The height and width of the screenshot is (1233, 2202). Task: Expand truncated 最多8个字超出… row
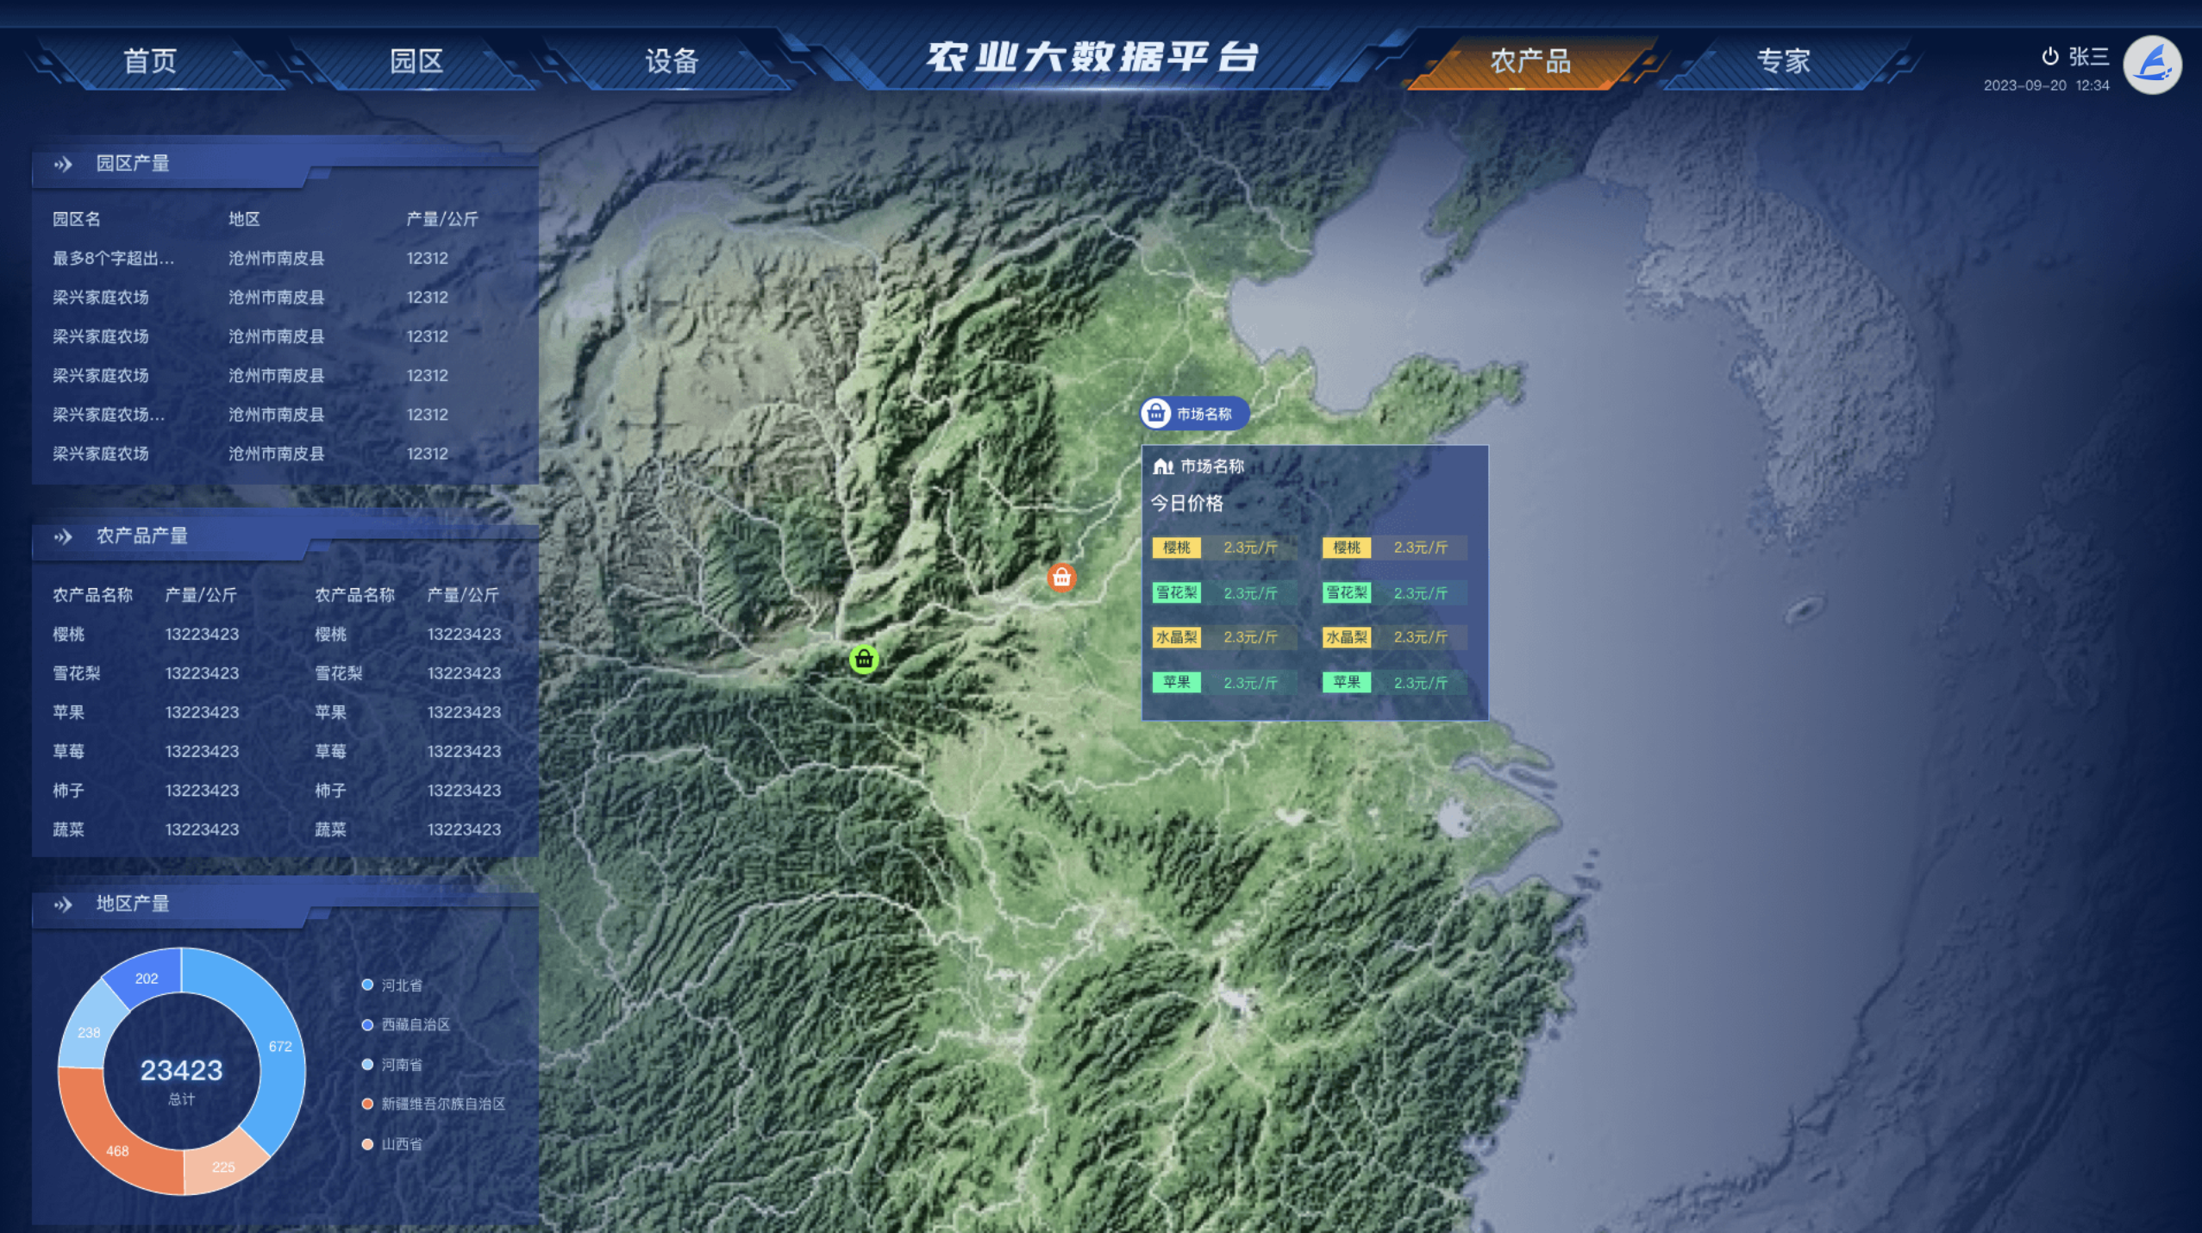(113, 258)
